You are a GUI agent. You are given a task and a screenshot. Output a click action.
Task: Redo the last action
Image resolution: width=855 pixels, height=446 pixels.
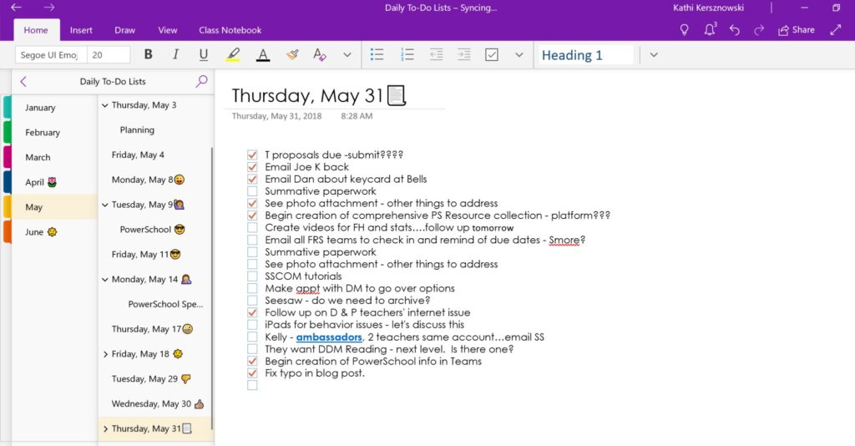point(759,30)
